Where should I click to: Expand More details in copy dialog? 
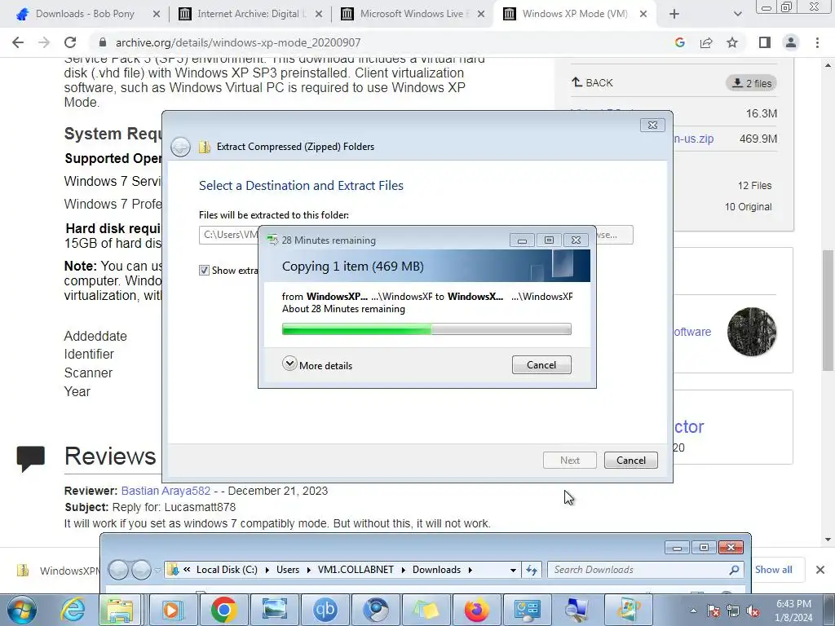317,365
